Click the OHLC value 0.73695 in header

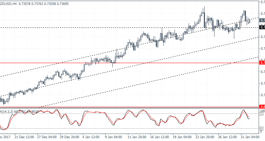click(63, 4)
